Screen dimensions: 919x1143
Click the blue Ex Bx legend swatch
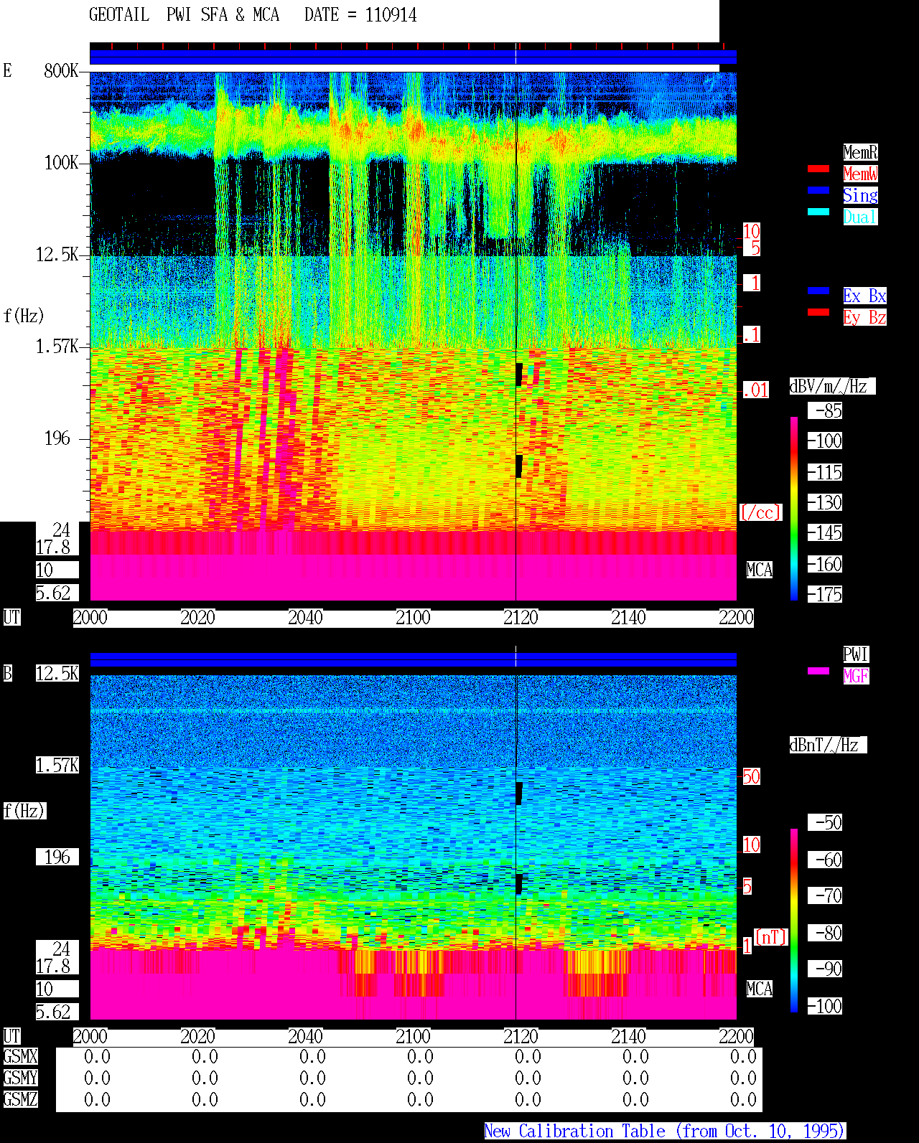[x=818, y=291]
